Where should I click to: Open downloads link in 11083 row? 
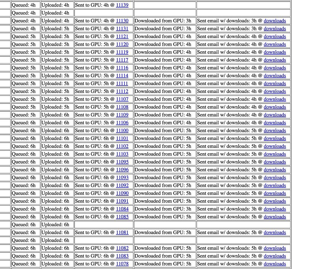coord(275,256)
